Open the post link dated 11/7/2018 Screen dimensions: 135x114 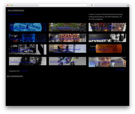[21, 50]
